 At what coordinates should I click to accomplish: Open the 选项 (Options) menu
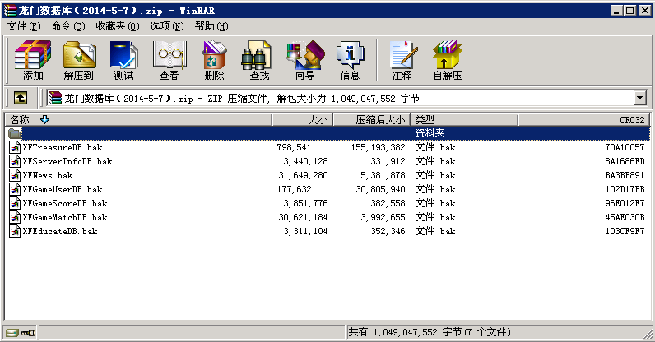point(167,26)
